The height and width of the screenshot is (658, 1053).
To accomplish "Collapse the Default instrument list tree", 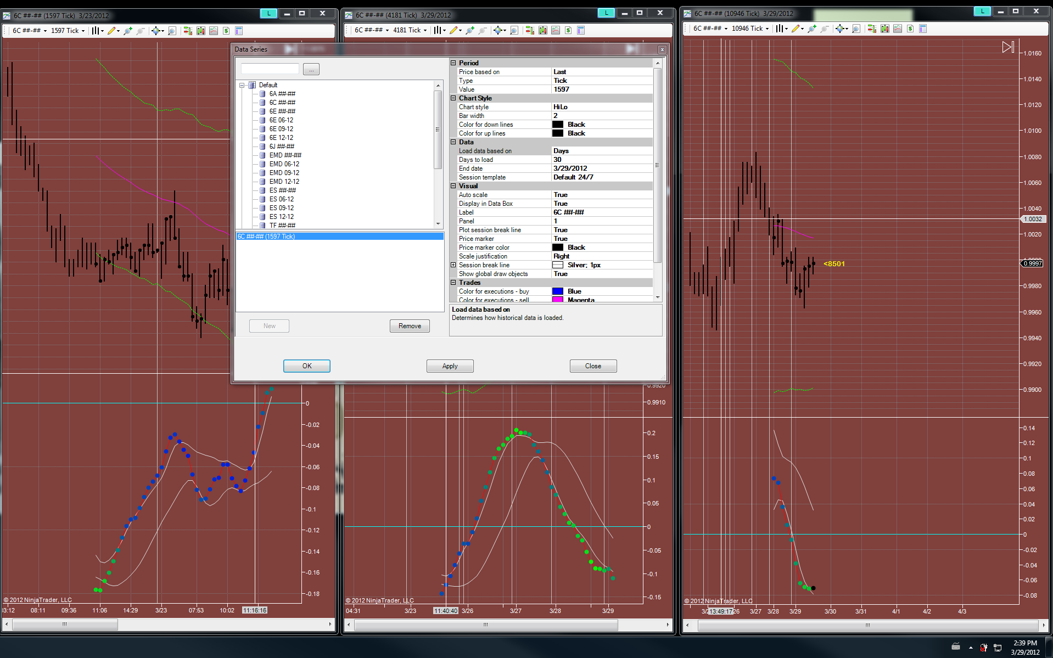I will point(242,85).
